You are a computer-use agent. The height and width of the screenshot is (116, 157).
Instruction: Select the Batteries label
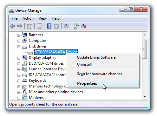click(36, 35)
